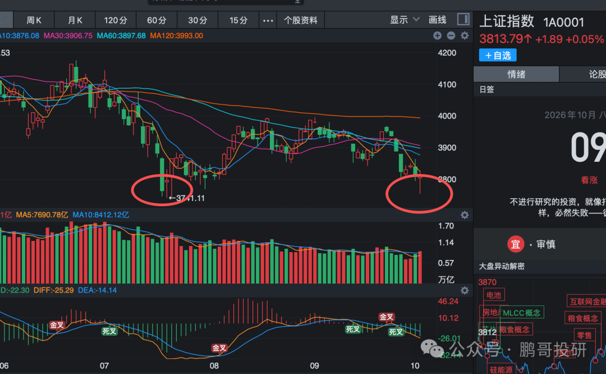Select the 60分 timeframe tab
The image size is (606, 374).
click(x=157, y=20)
